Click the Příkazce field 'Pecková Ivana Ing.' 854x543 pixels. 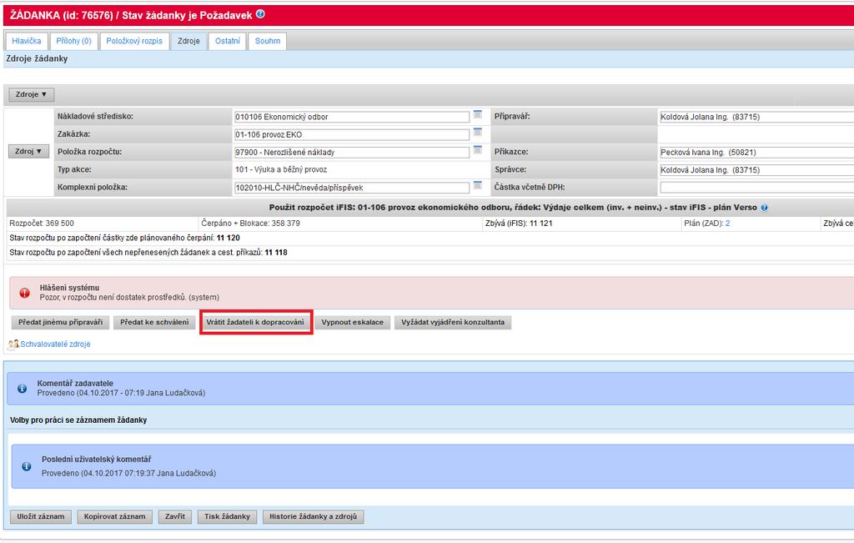[x=757, y=153]
